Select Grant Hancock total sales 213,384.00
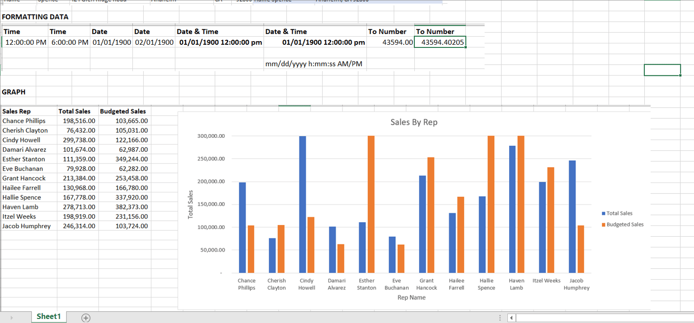Image resolution: width=694 pixels, height=323 pixels. click(78, 178)
